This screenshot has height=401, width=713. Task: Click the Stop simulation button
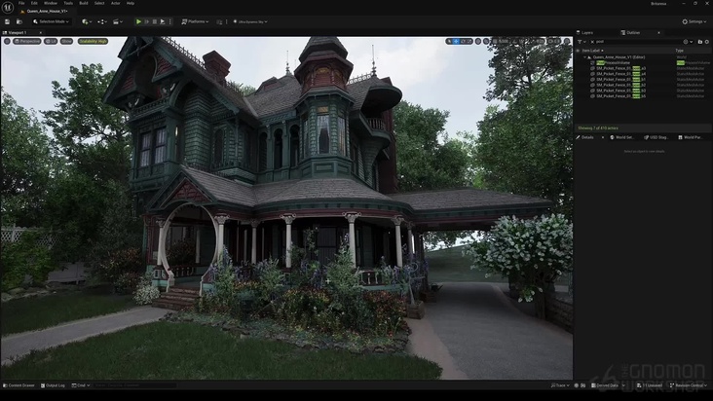click(154, 20)
